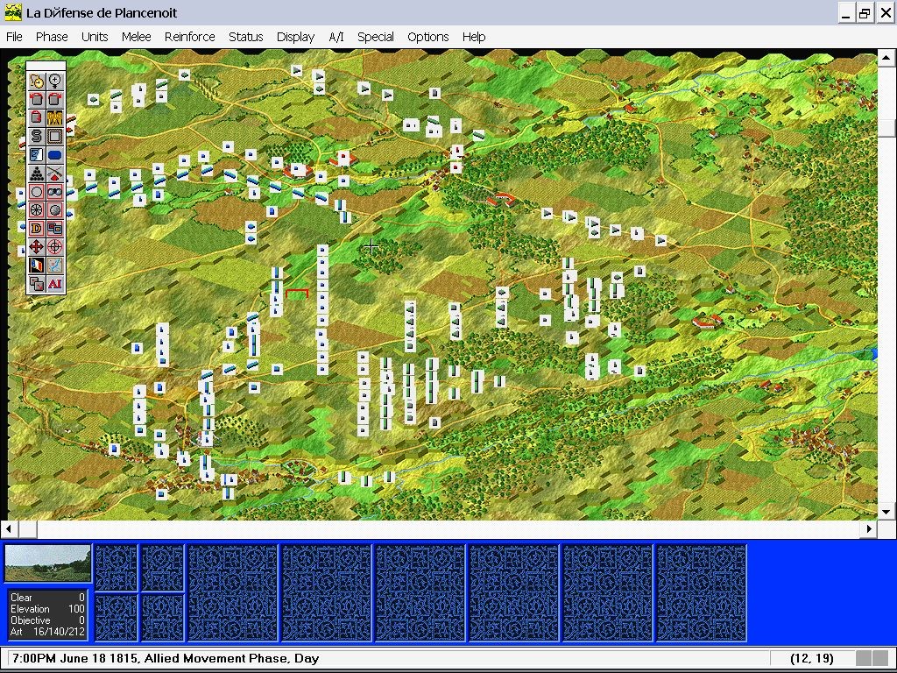Click the French flag icon
897x673 pixels.
(x=37, y=265)
